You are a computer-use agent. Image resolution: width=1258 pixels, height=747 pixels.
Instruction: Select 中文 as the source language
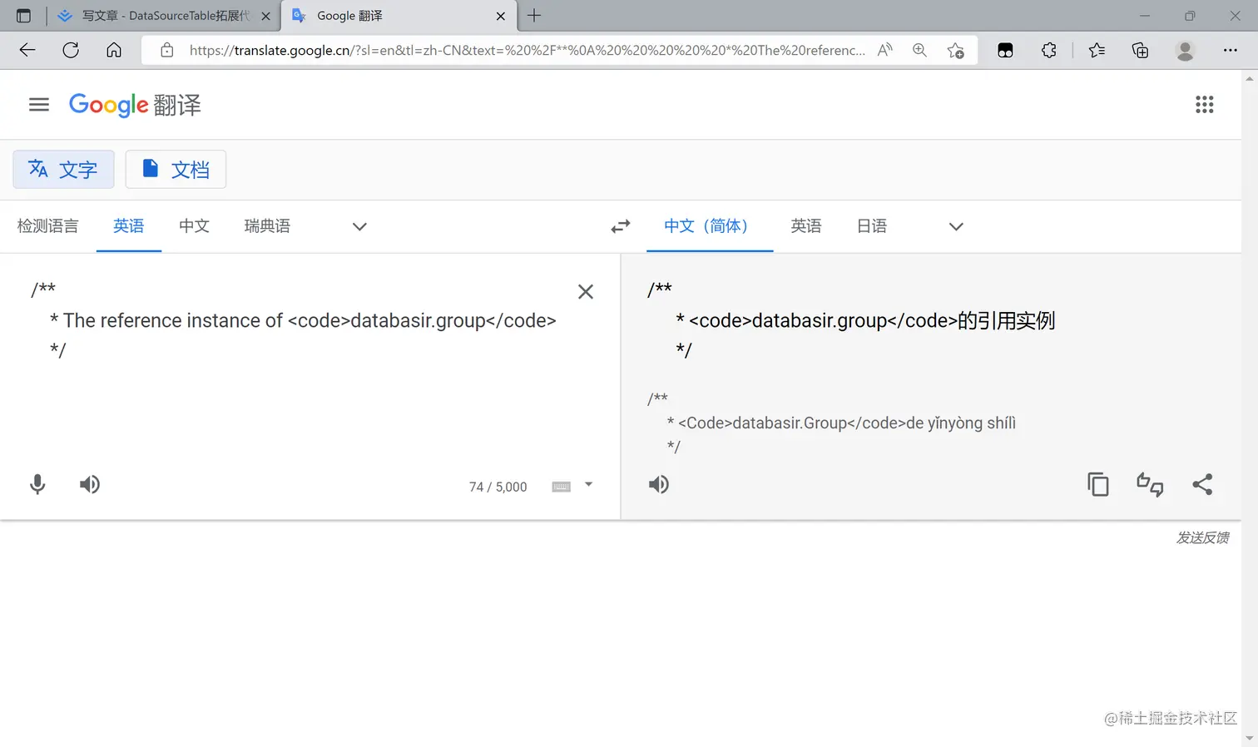194,226
